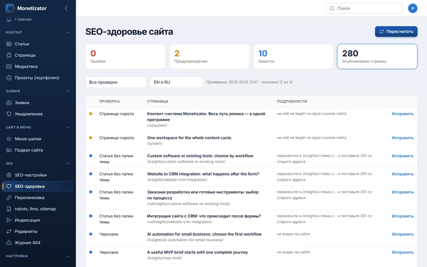Open Статьи in the sidebar
Image resolution: width=427 pixels, height=267 pixels.
[38, 44]
